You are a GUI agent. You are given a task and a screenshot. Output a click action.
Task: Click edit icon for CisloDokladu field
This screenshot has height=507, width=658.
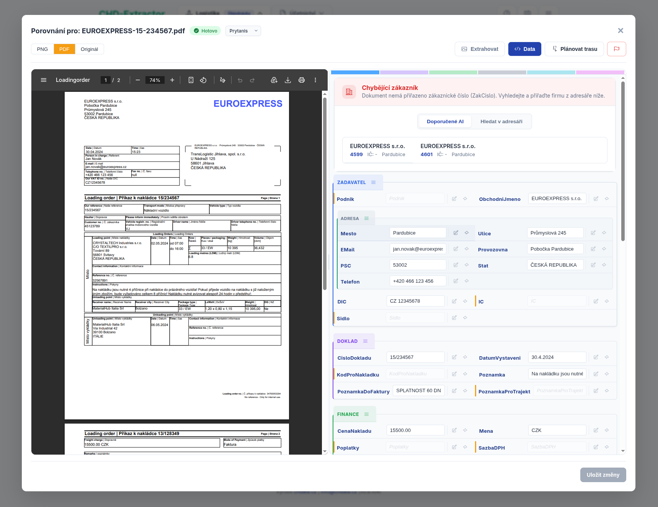point(454,357)
